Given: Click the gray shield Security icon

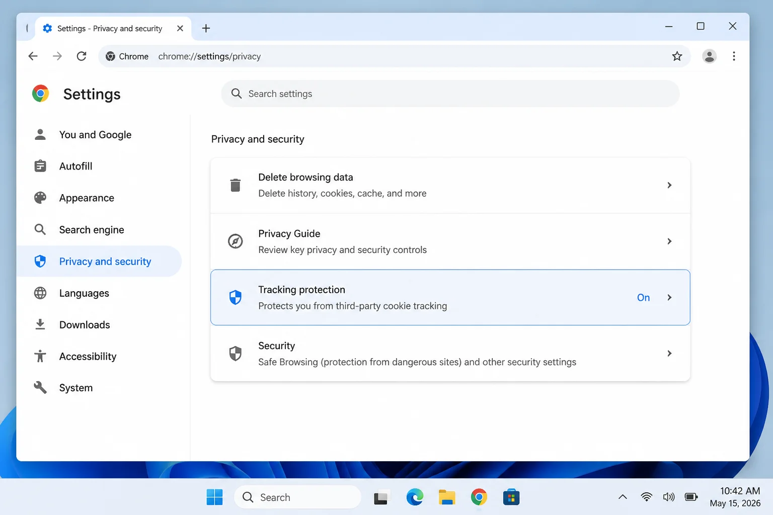Looking at the screenshot, I should (x=235, y=354).
